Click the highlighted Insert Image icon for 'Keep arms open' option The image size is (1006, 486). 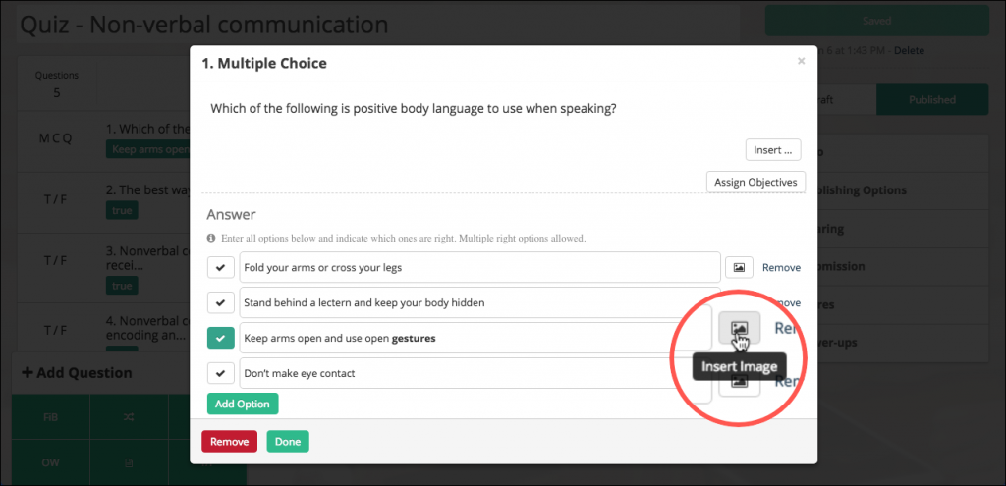(739, 328)
